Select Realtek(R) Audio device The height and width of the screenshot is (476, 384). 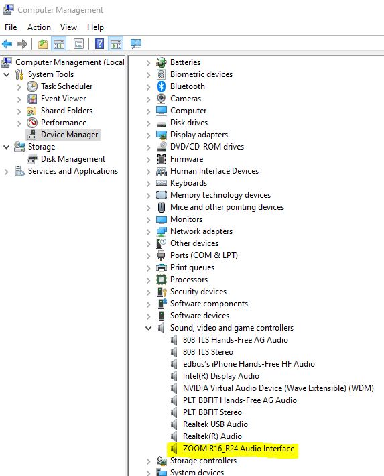click(x=212, y=436)
